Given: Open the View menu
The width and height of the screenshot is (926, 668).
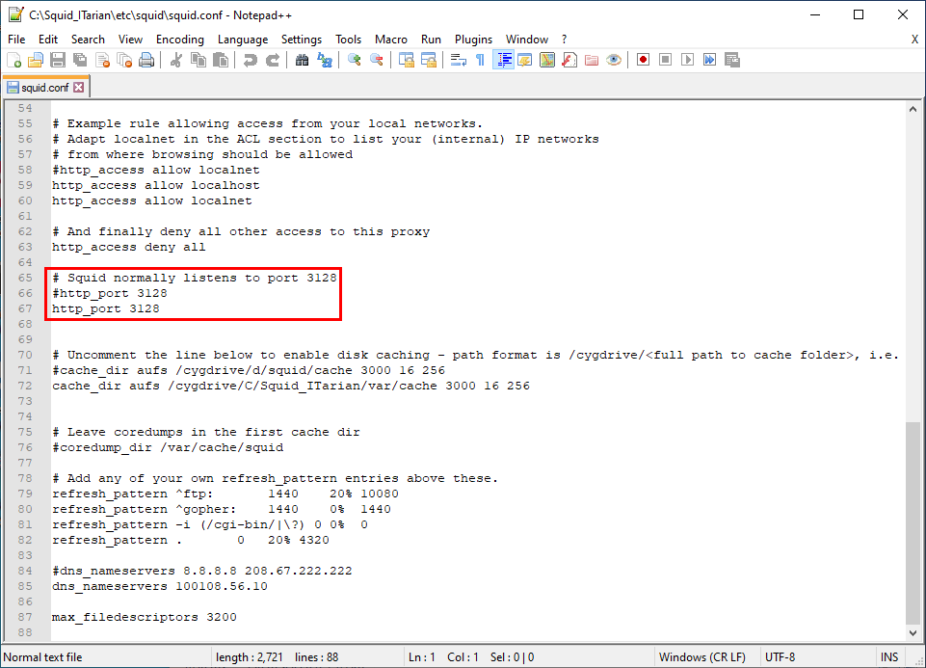Looking at the screenshot, I should coord(130,39).
